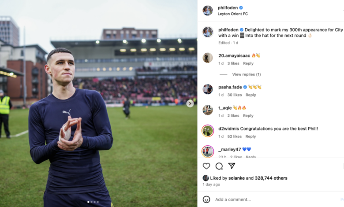Image resolution: width=344 pixels, height=207 pixels.
Task: Open _marley47's story ring avatar
Action: coord(208,152)
